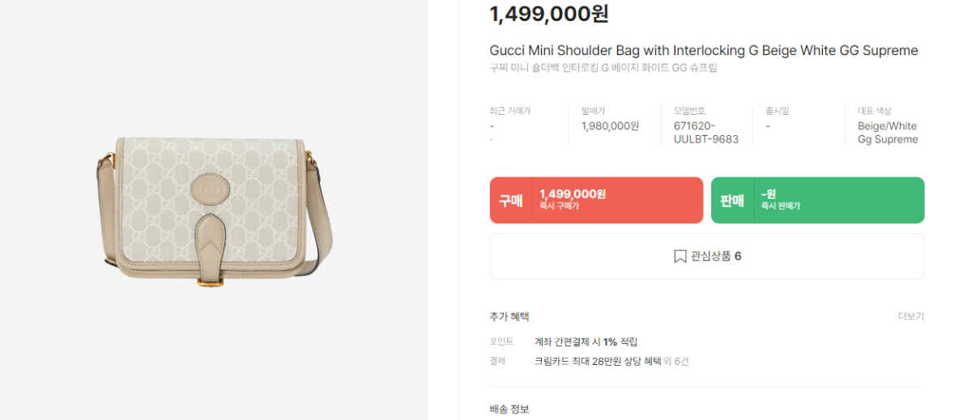
Task: Open the 더보기 link for extra benefits
Action: point(910,316)
